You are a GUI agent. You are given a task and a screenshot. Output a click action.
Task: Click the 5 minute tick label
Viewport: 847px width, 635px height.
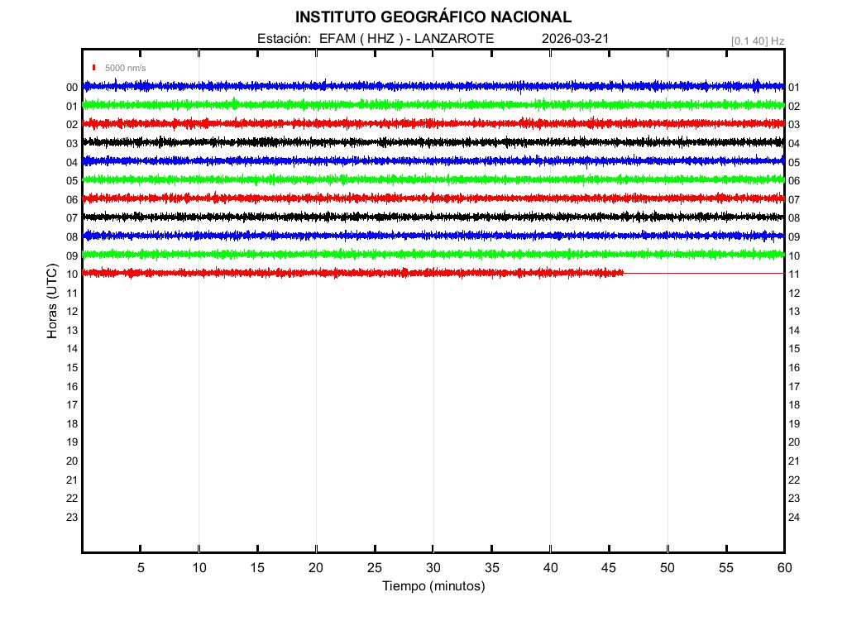[x=141, y=567]
